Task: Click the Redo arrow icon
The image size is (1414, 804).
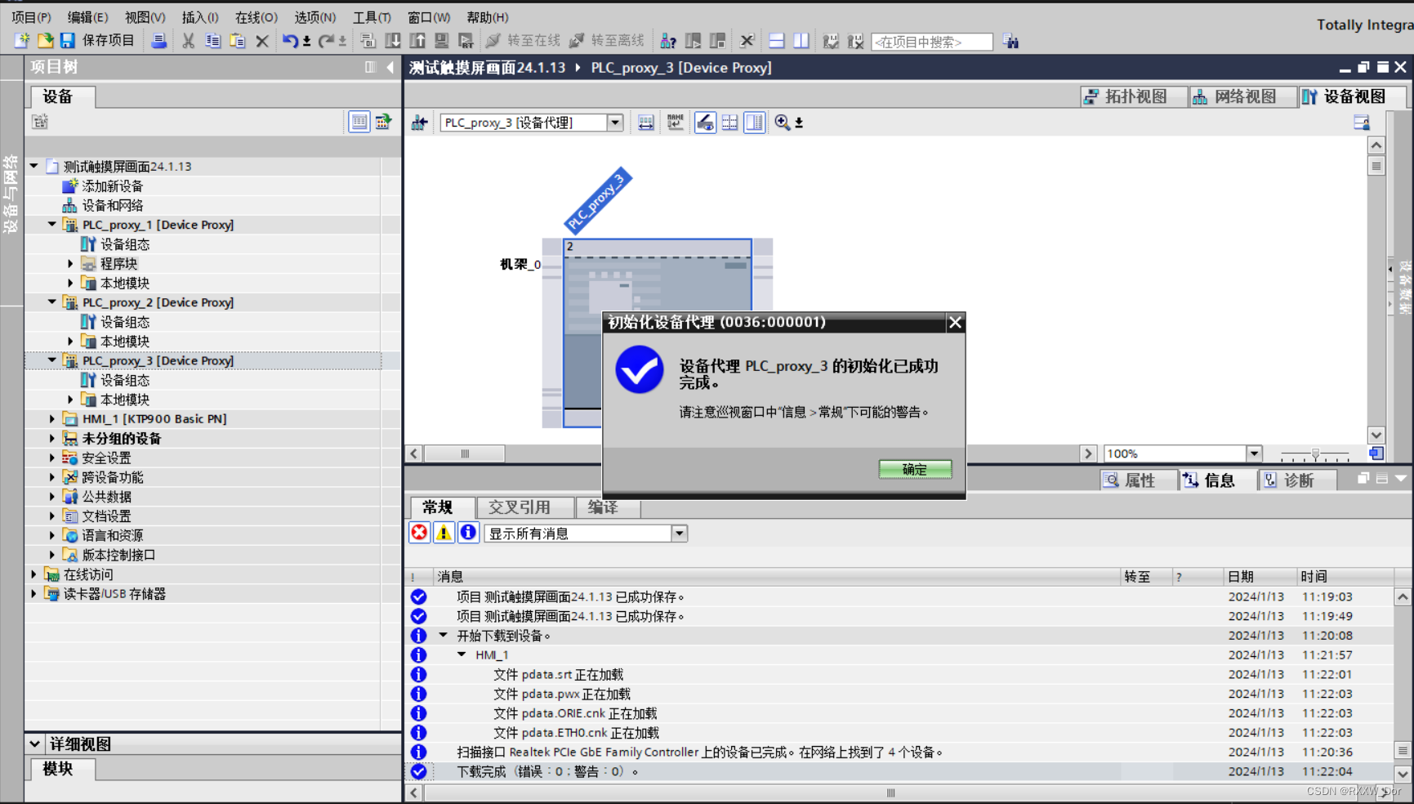Action: point(326,41)
